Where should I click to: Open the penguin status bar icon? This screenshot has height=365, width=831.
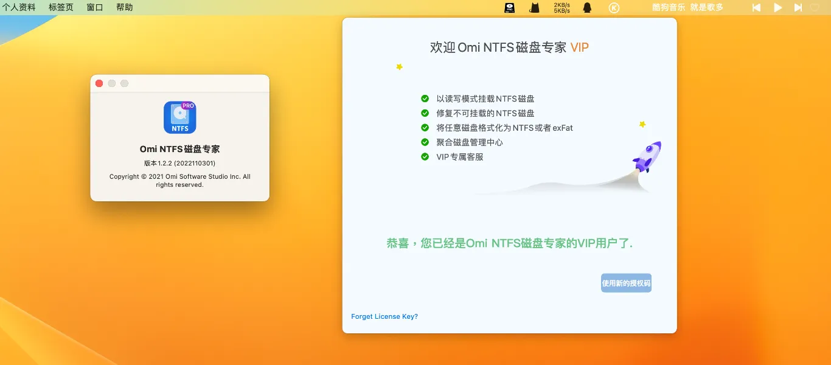pyautogui.click(x=586, y=8)
